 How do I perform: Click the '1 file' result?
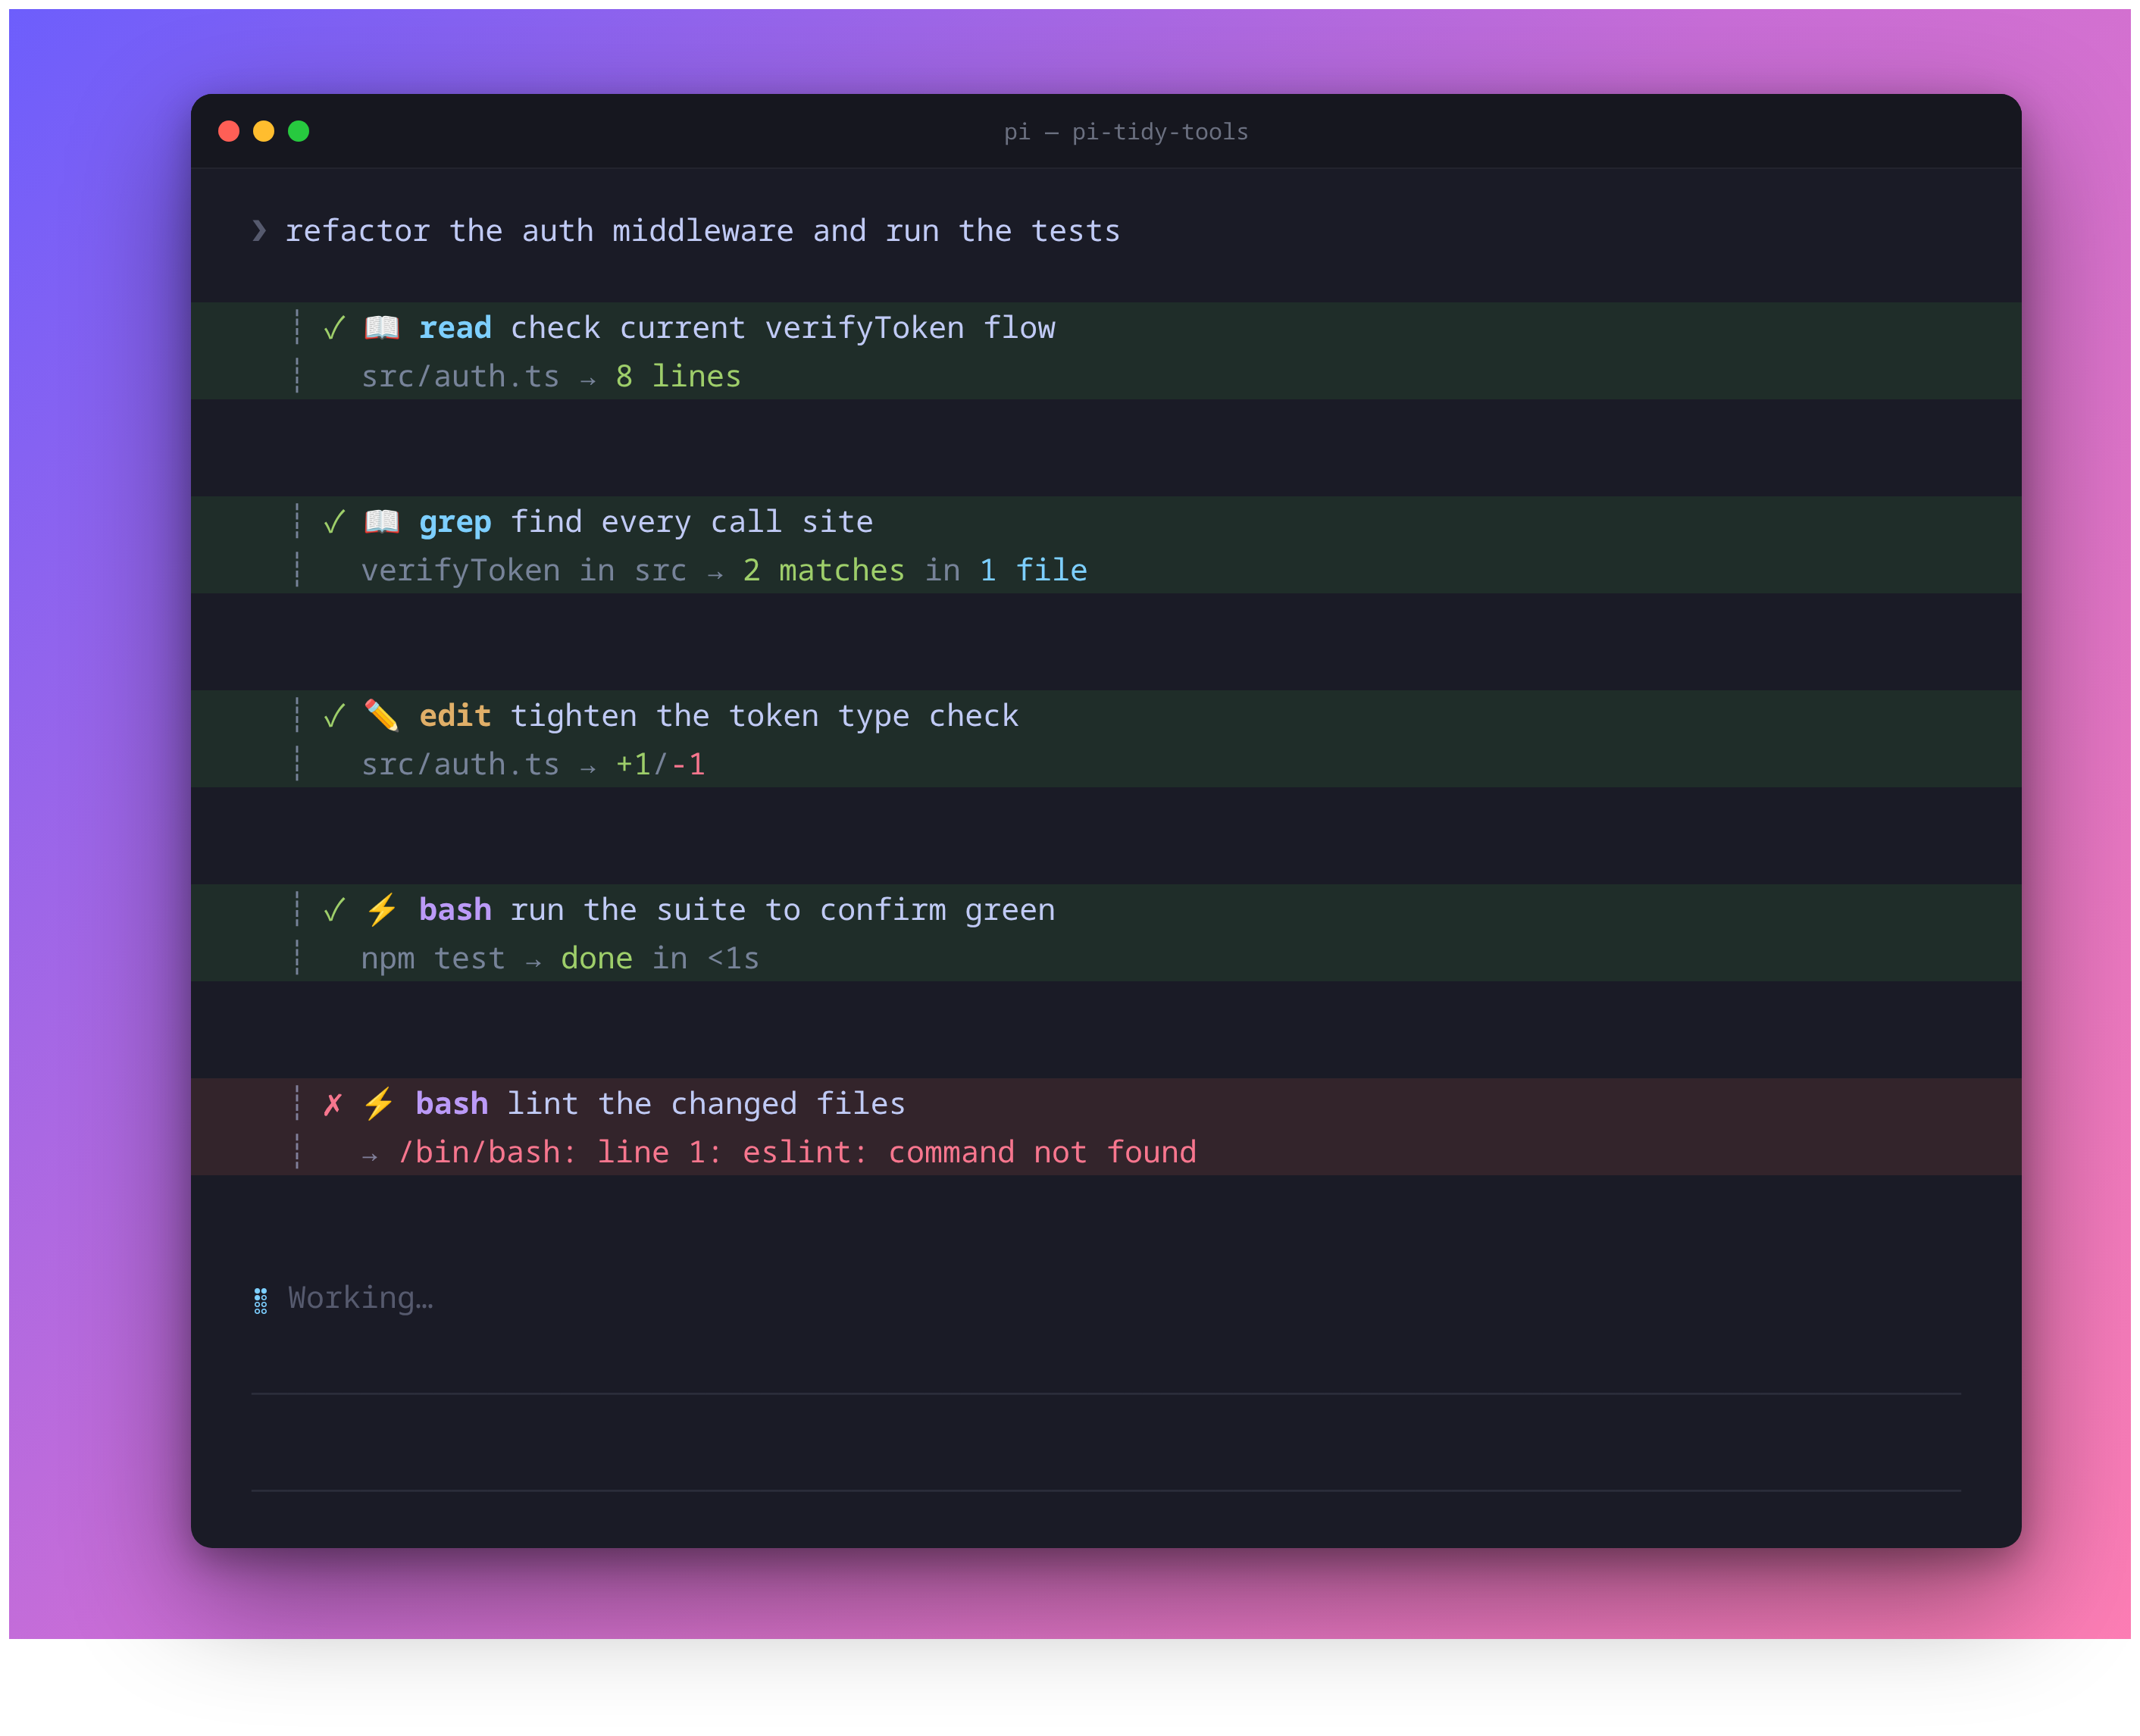point(1033,571)
